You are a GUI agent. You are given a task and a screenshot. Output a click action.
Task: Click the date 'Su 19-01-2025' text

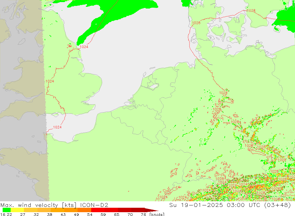[x=196, y=205]
